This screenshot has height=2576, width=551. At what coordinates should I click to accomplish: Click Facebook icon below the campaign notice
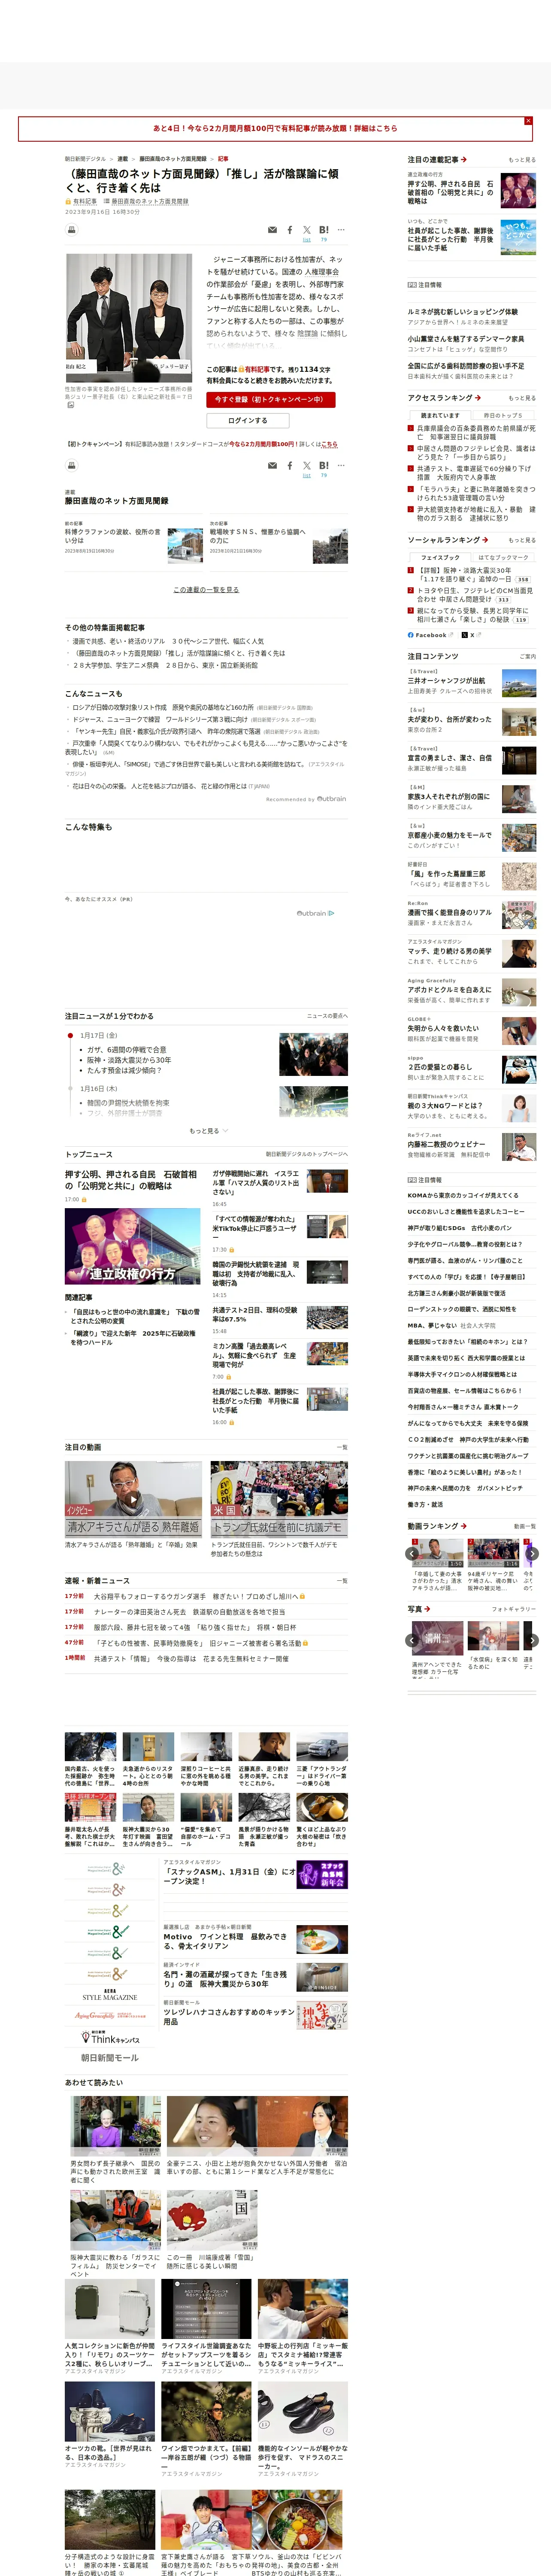point(290,465)
